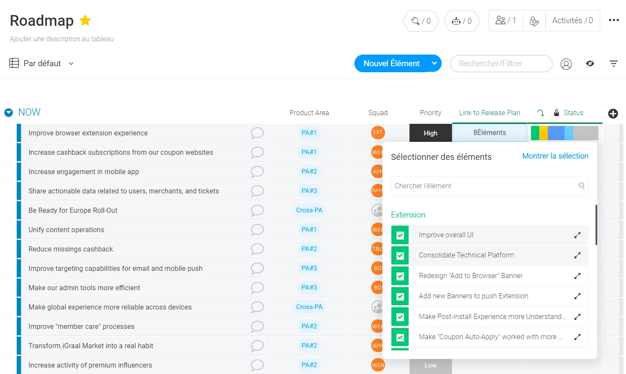Open board permissions icon beside Activités
626x374 pixels.
[534, 21]
